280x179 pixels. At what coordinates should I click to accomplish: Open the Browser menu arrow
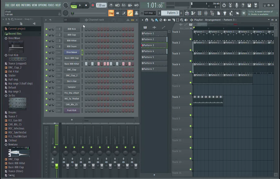(x=3, y=19)
